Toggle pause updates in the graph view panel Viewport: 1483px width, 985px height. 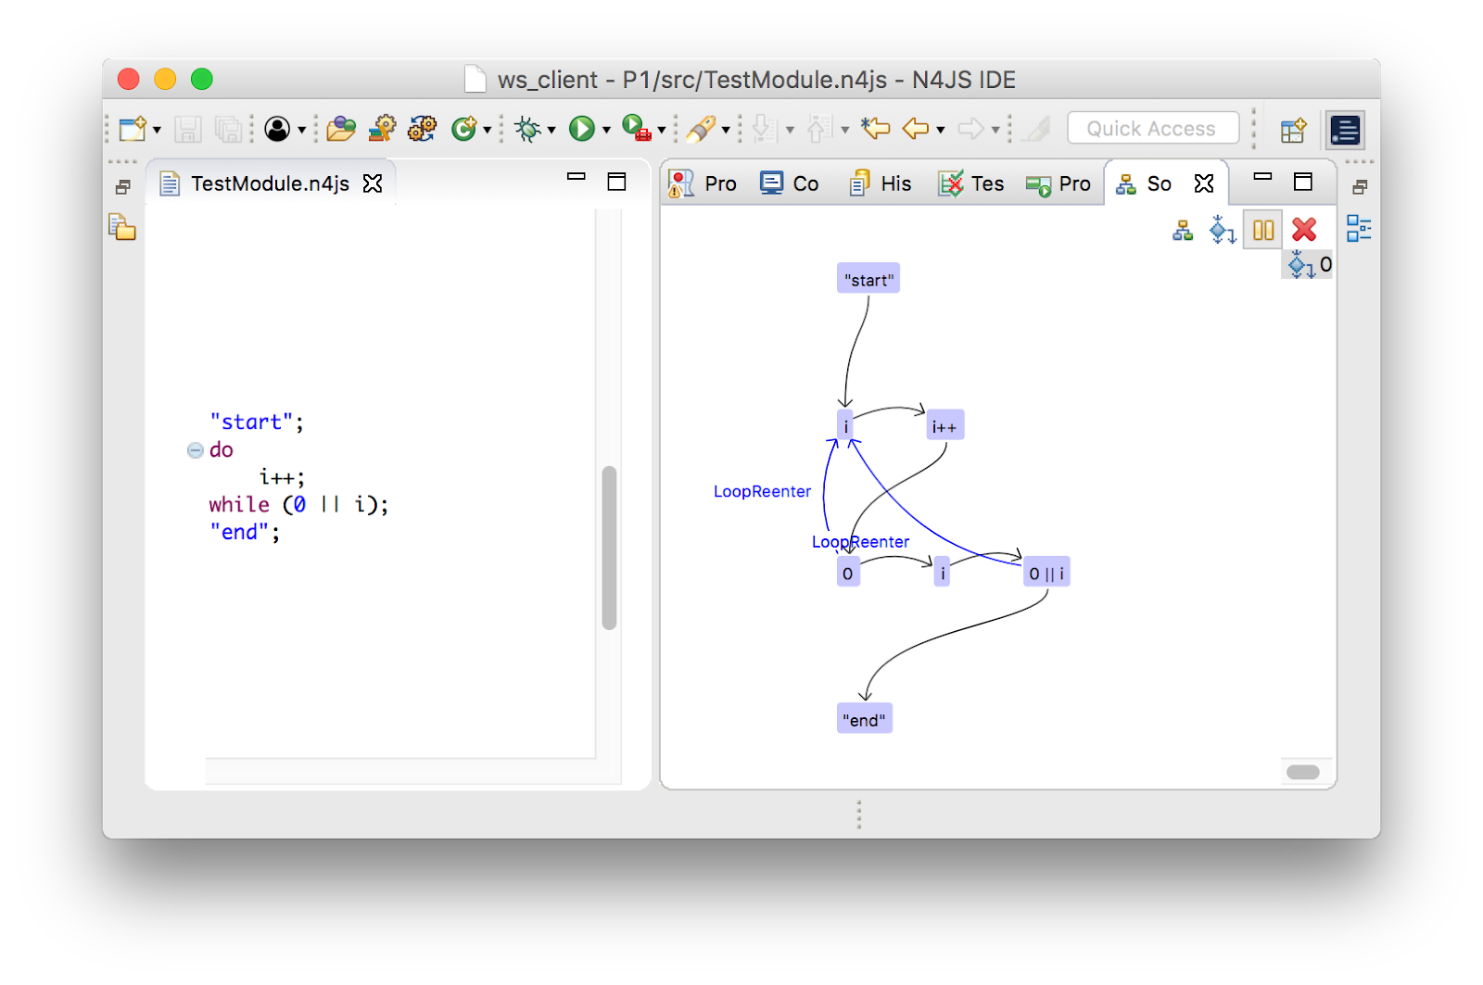click(1262, 231)
